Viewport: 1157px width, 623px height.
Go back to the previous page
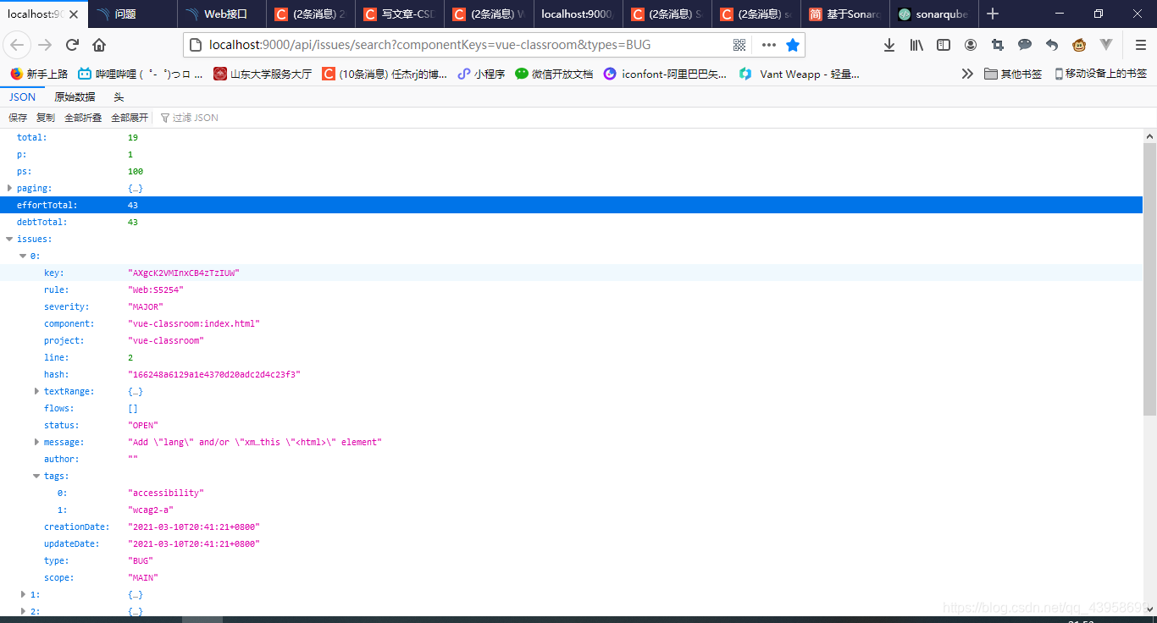point(18,45)
